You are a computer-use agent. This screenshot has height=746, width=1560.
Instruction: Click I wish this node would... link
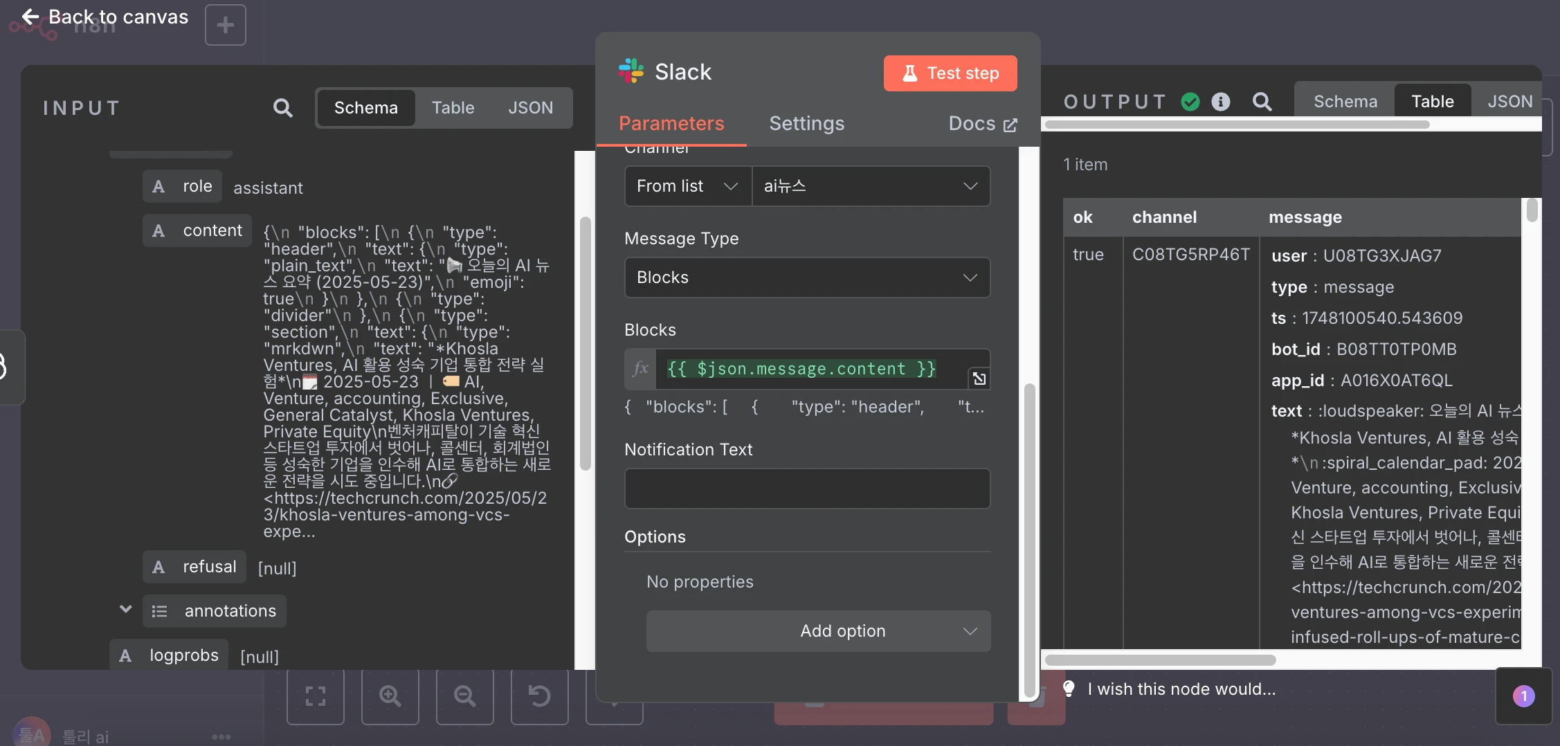(x=1181, y=689)
